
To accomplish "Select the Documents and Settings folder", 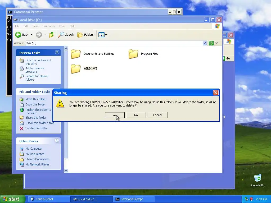I will point(92,54).
